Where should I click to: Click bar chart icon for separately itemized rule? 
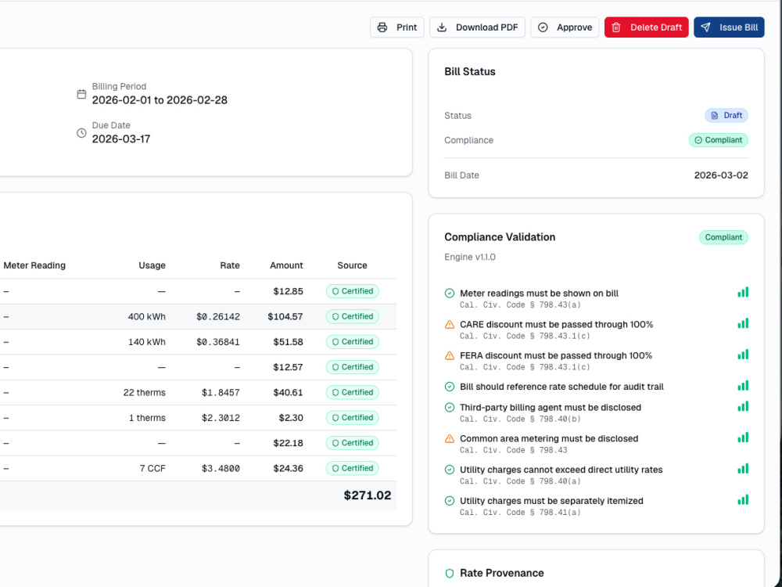tap(743, 499)
